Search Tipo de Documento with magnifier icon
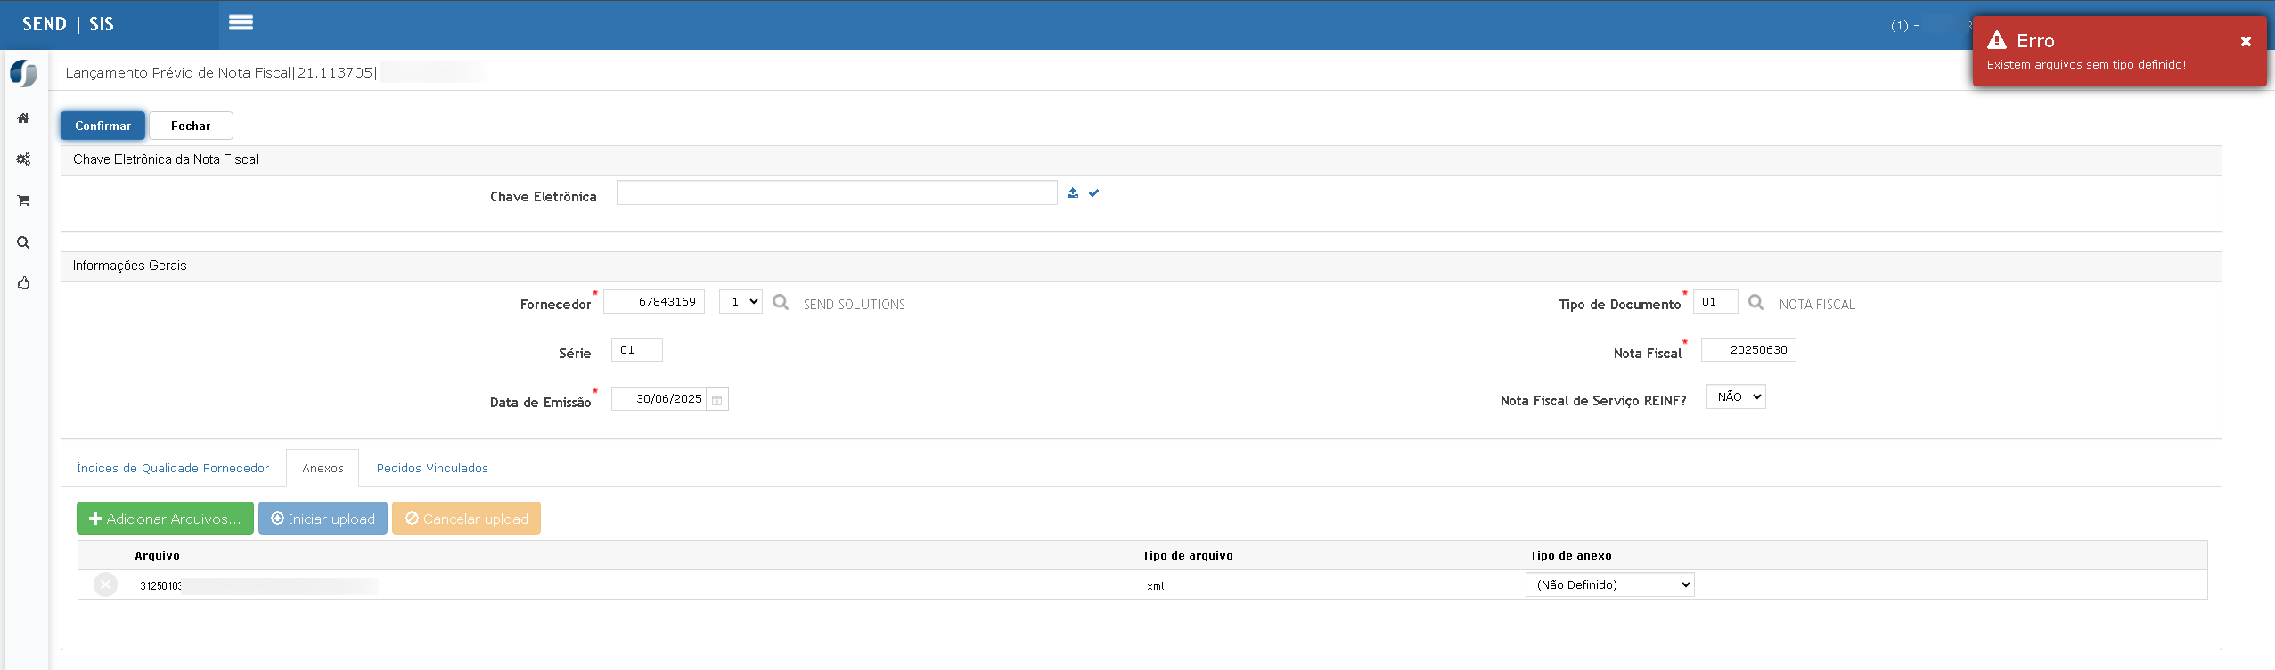The height and width of the screenshot is (670, 2275). click(1755, 302)
